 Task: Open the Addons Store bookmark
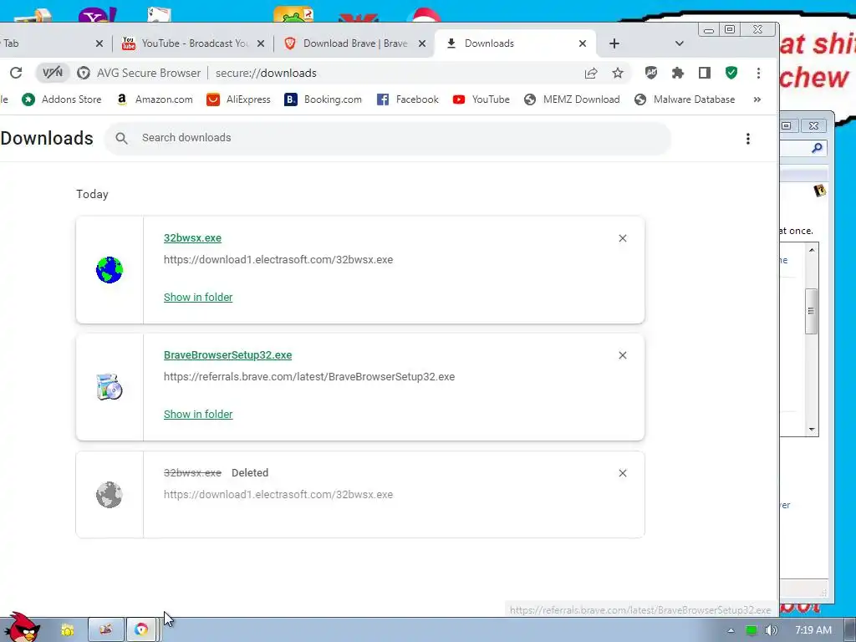[x=62, y=99]
